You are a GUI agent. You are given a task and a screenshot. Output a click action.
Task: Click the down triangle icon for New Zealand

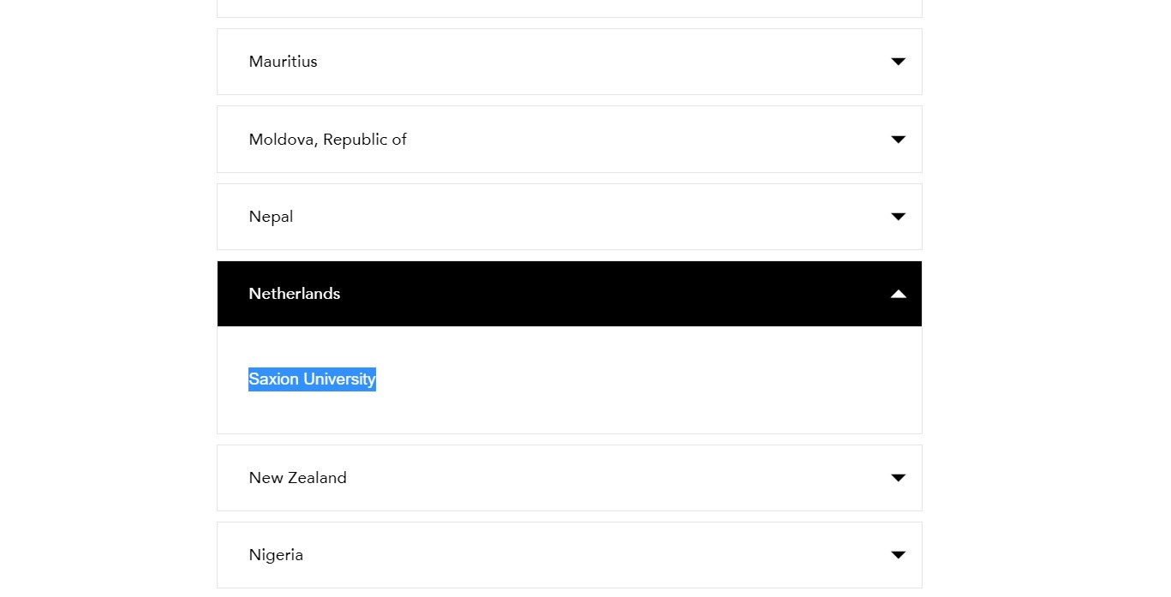(898, 478)
